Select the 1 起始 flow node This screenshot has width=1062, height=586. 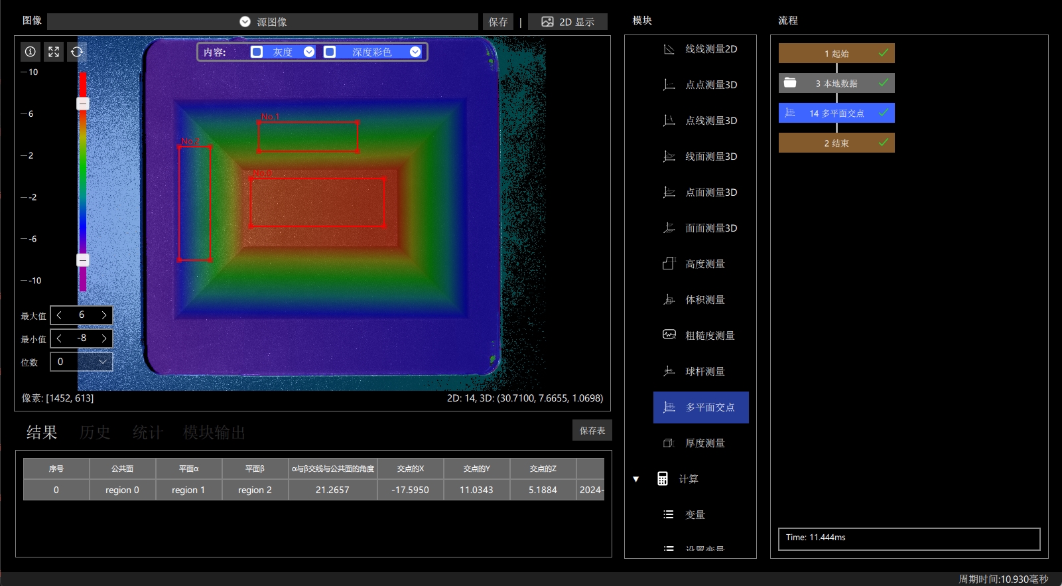click(x=836, y=53)
